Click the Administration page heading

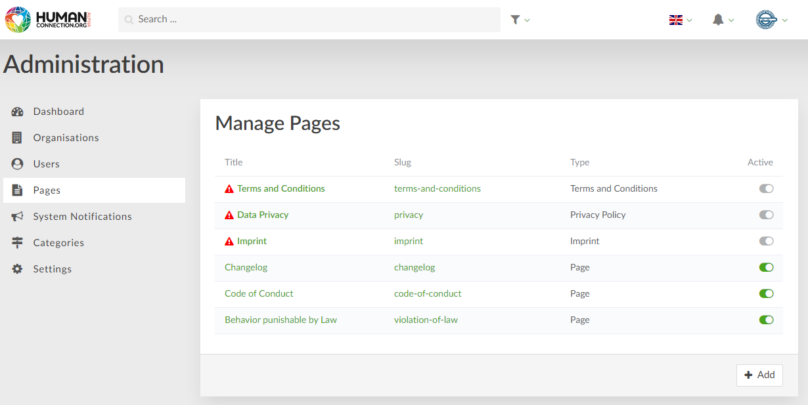point(83,64)
